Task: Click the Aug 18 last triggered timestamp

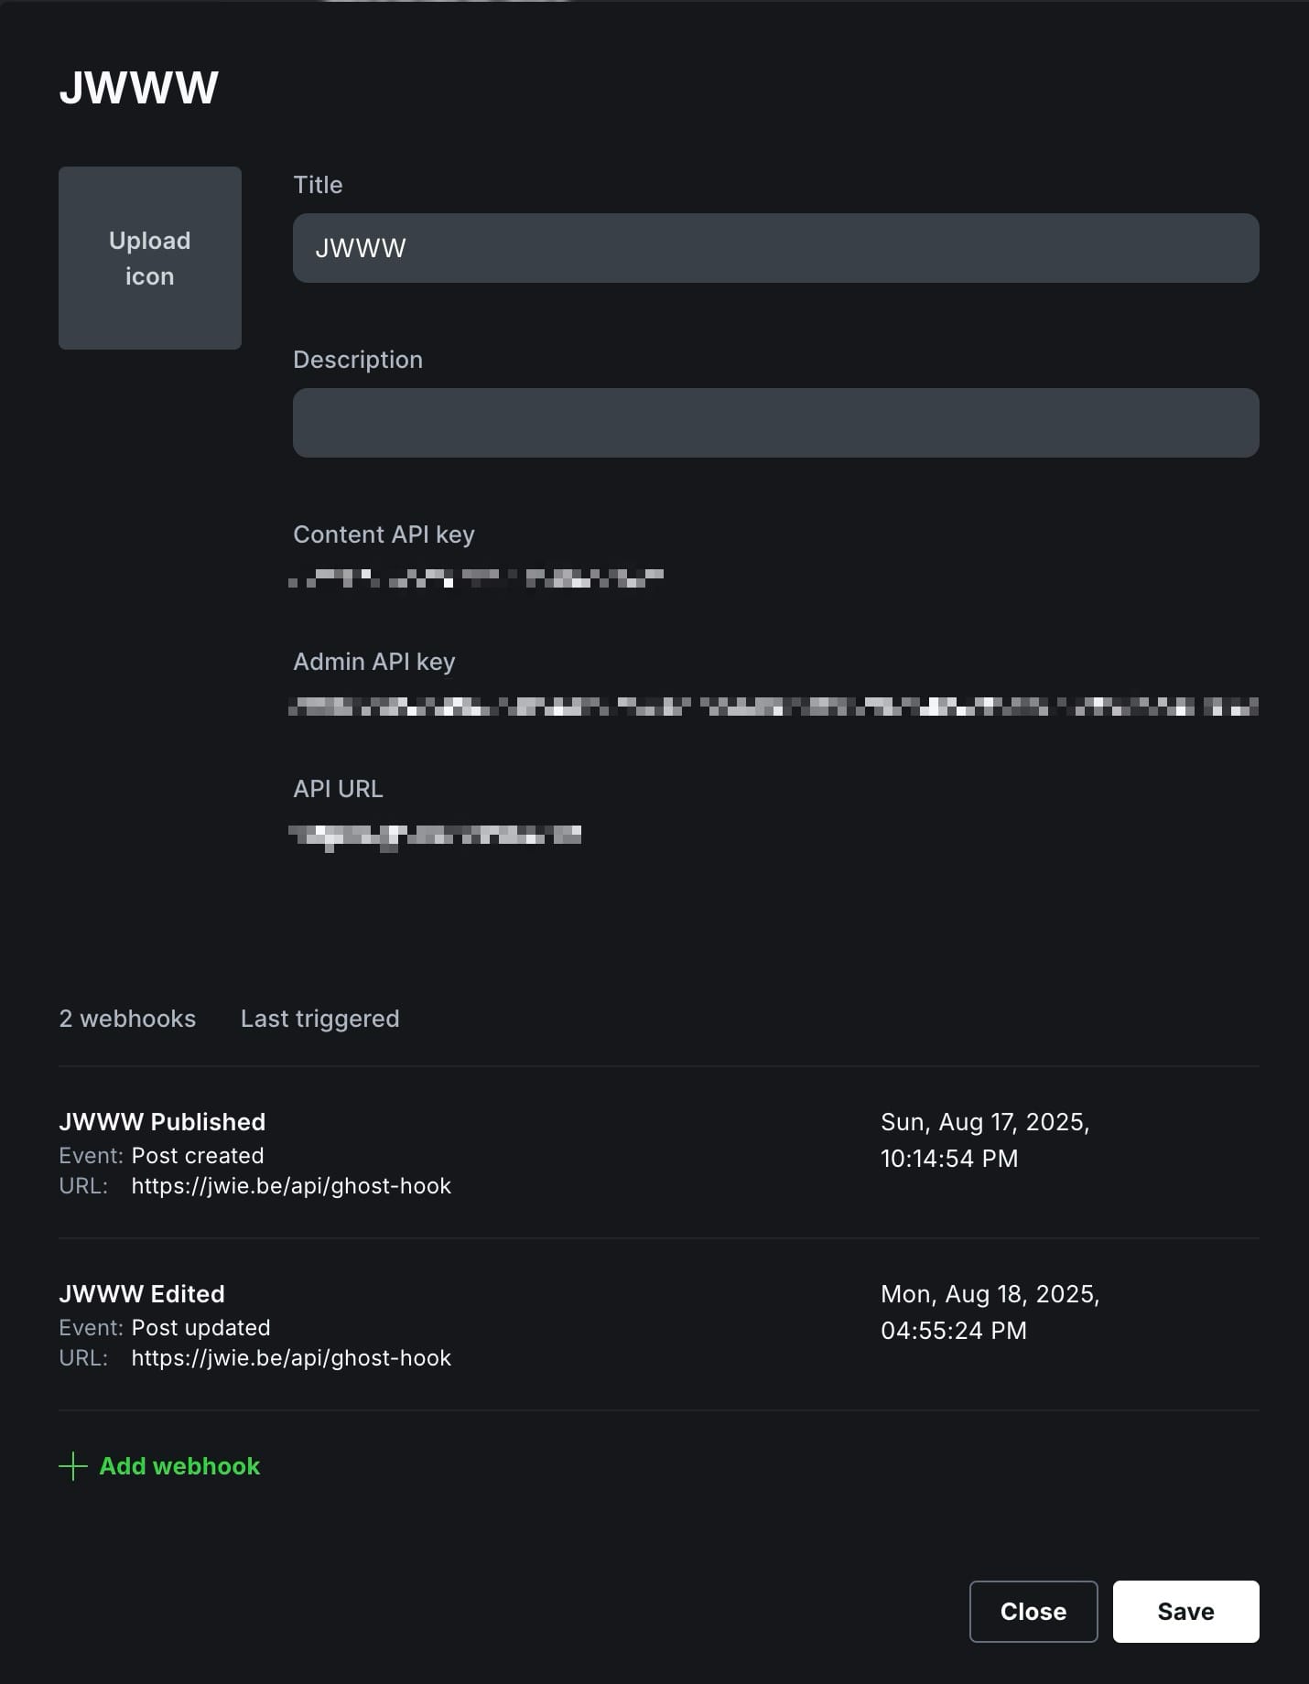Action: [990, 1312]
